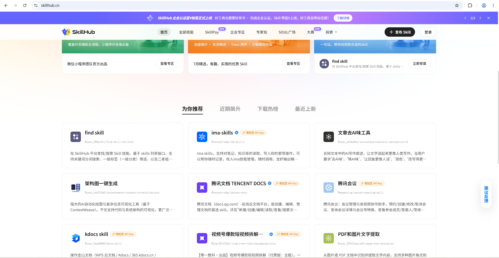Open the browser profile icon
Screen dimensions: 499x258
484,5
